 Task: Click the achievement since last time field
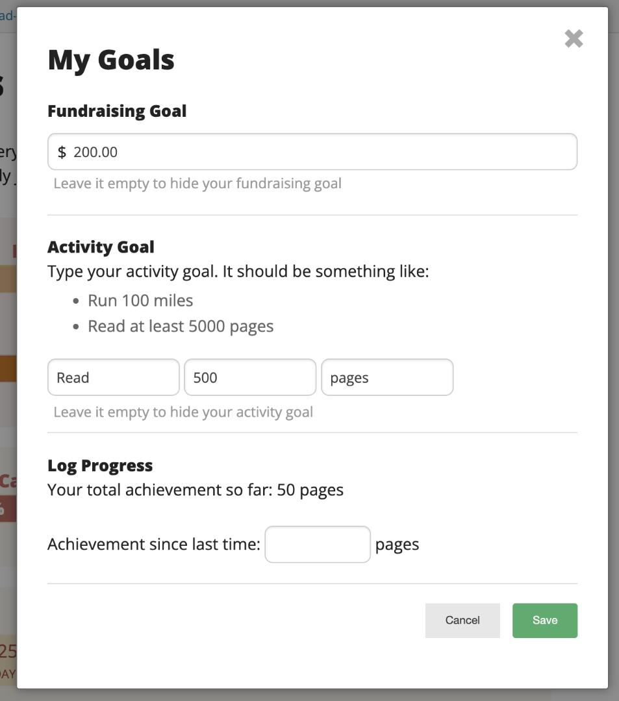point(317,544)
